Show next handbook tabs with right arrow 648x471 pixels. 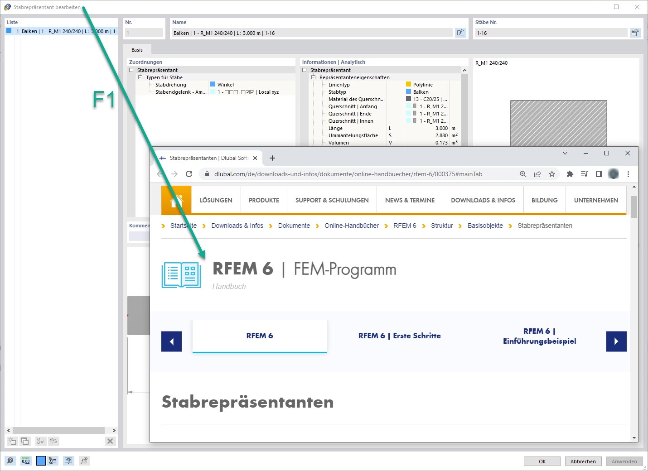pos(616,341)
